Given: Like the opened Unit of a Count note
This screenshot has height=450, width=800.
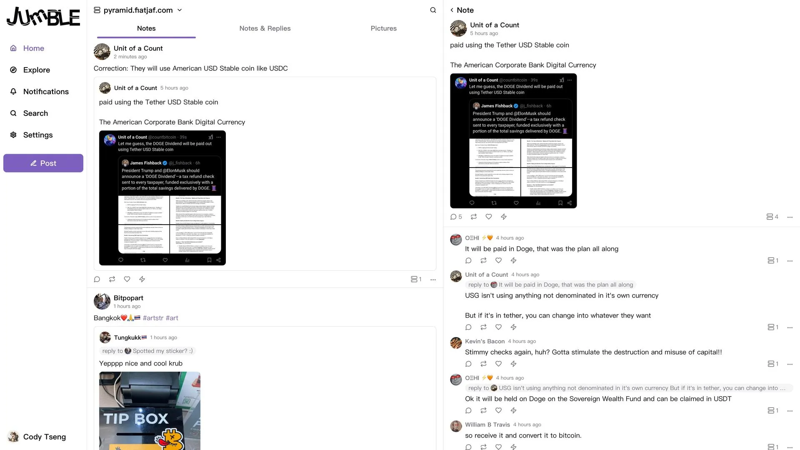Looking at the screenshot, I should (489, 217).
